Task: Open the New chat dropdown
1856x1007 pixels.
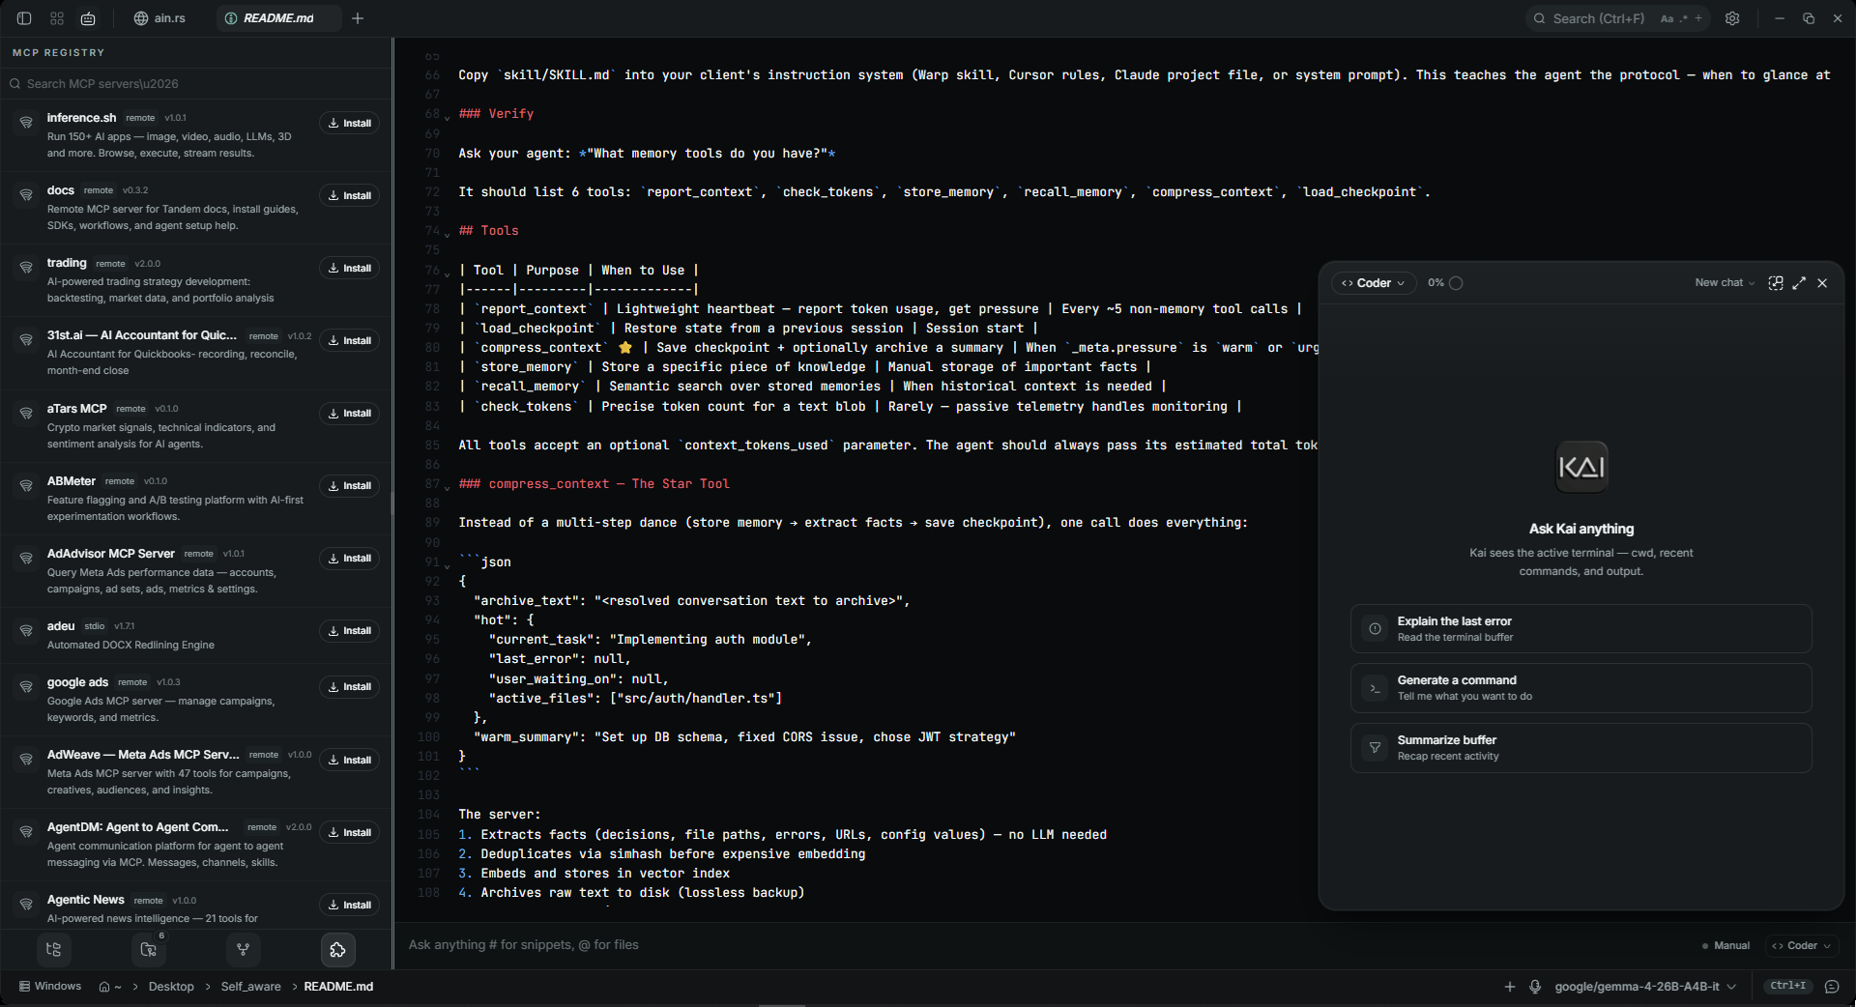Action: click(1725, 283)
